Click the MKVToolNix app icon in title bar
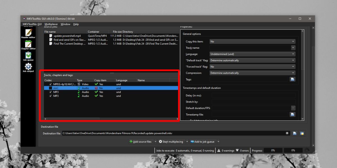Viewport: 337px width, 168px height. click(x=24, y=18)
